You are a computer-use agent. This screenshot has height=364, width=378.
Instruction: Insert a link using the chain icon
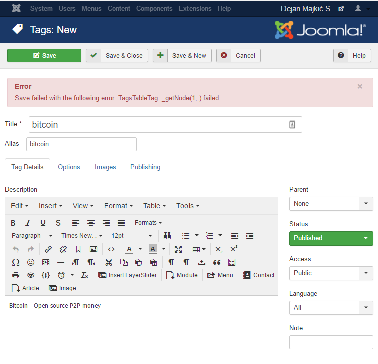tap(48, 249)
